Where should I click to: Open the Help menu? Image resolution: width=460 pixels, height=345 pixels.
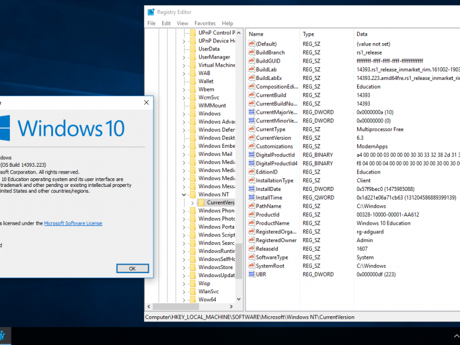point(227,23)
